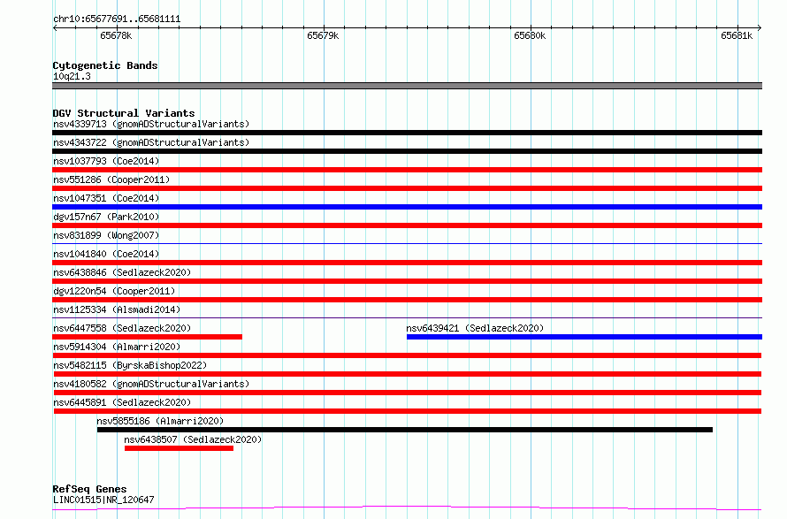Click the 65678k ruler tick label

[x=116, y=35]
